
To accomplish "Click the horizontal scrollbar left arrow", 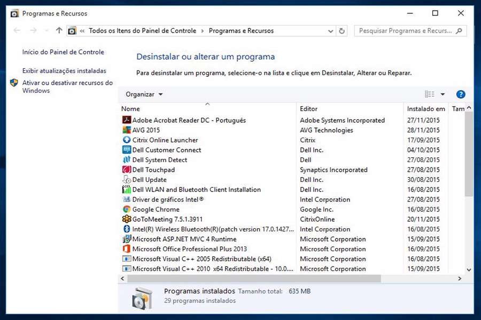I will (x=123, y=278).
